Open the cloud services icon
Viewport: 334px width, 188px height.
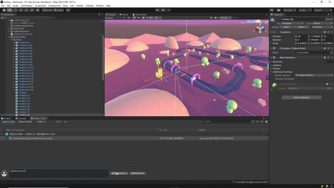click(279, 10)
